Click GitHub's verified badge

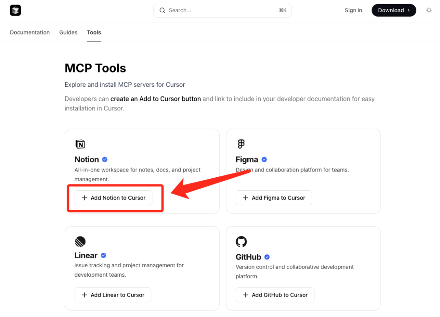[x=267, y=257]
